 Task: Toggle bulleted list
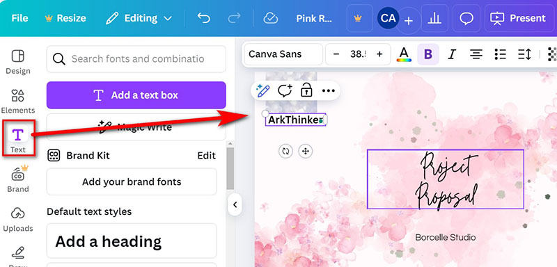coord(500,54)
